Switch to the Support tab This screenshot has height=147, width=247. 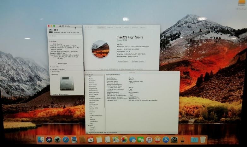135,27
